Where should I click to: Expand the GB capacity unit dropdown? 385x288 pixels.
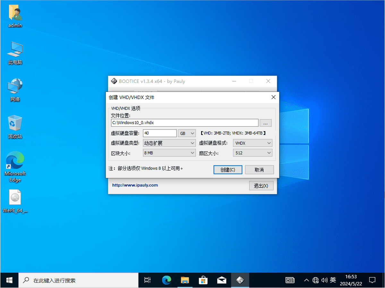[187, 133]
